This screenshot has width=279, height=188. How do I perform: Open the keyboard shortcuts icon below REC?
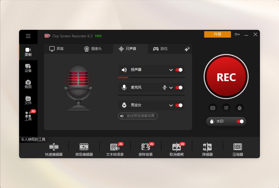[213, 108]
